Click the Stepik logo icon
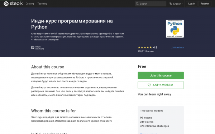 click(6, 4)
